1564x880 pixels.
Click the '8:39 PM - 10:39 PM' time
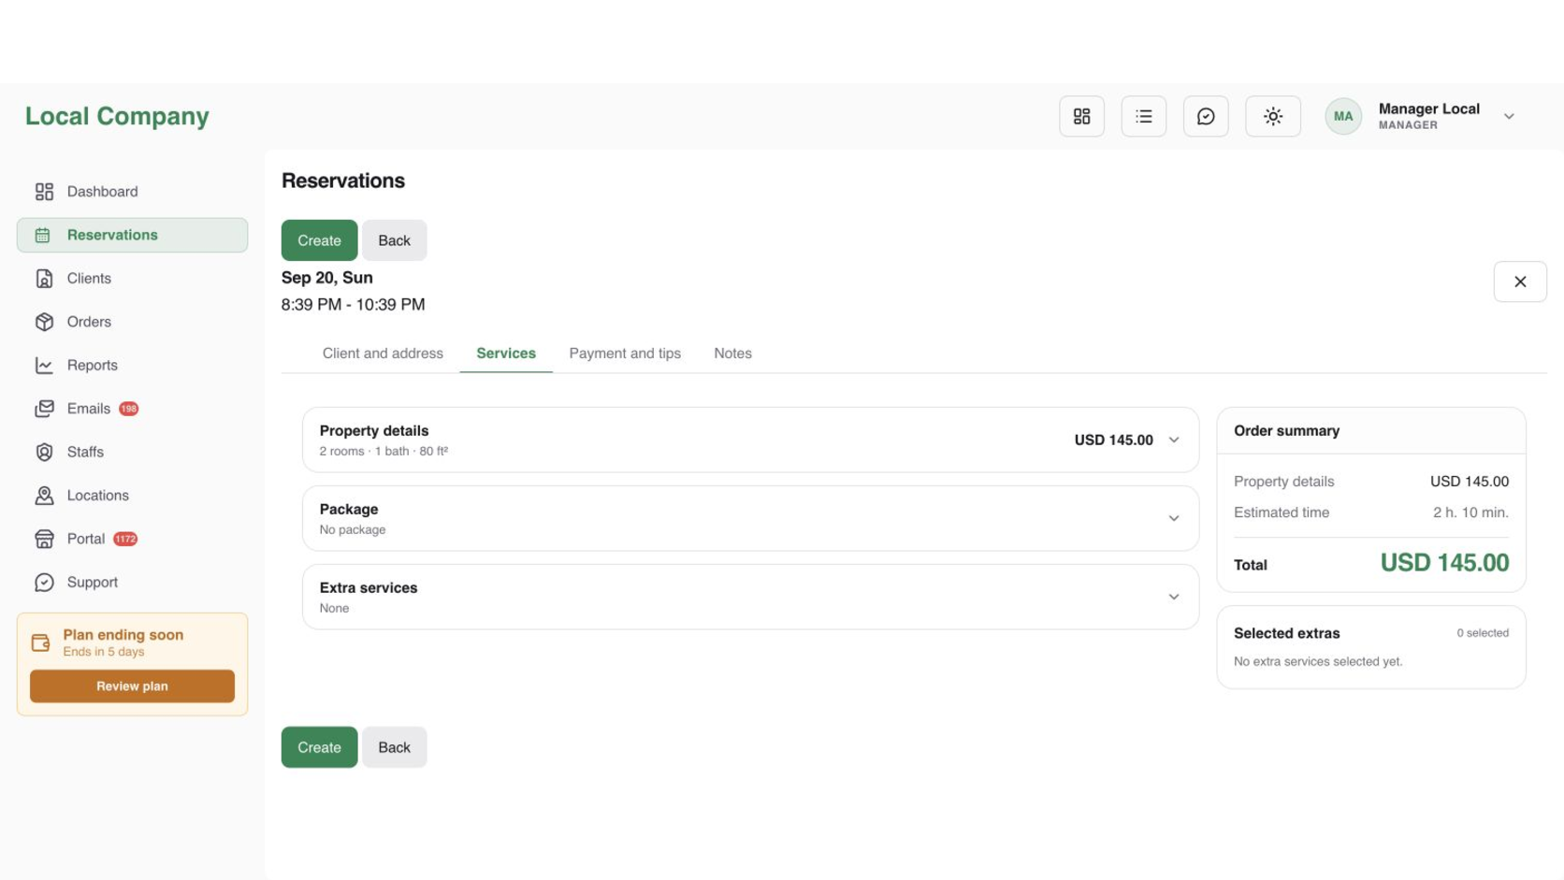(353, 305)
